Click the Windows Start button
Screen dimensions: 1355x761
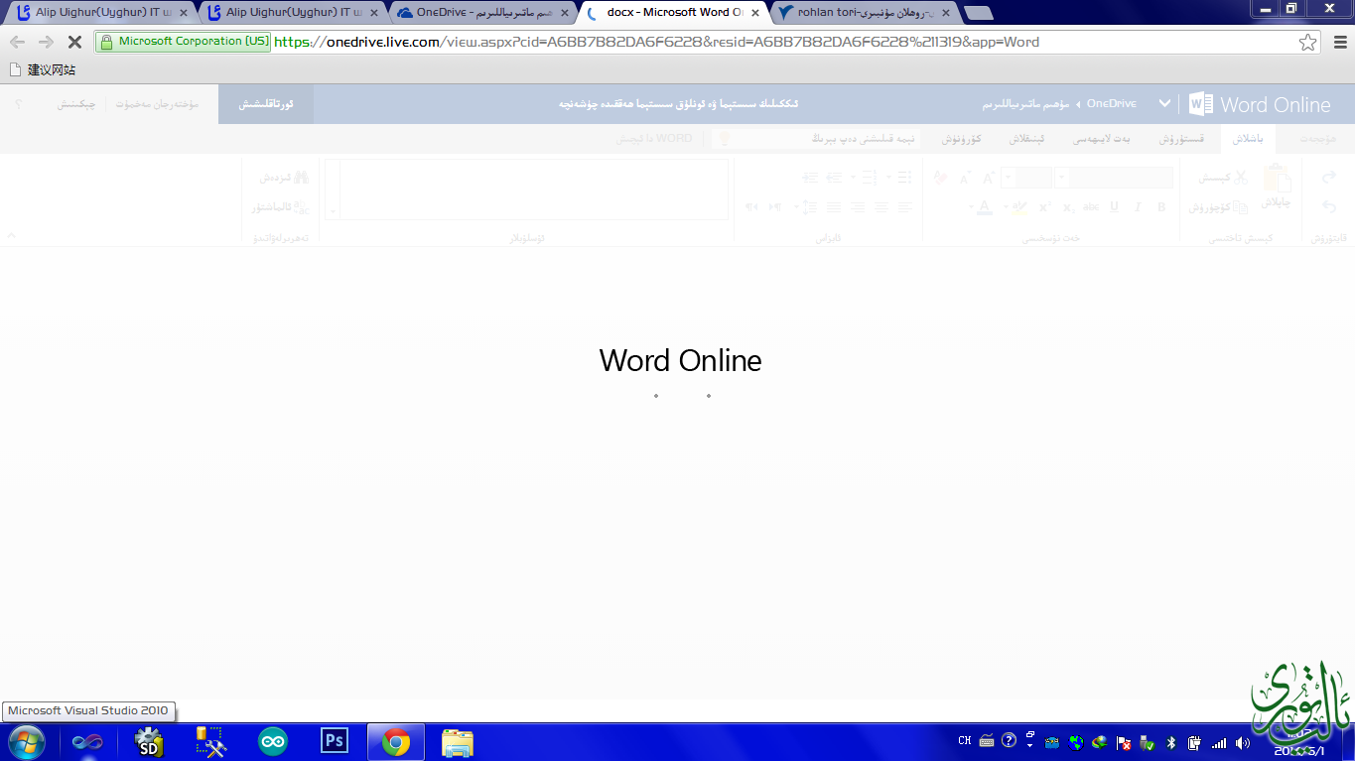tap(26, 741)
